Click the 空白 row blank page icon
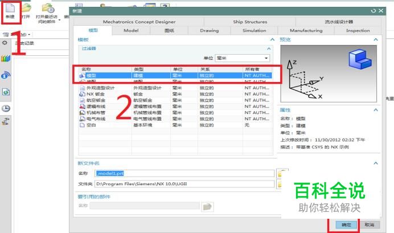Image resolution: width=394 pixels, height=233 pixels. click(82, 125)
